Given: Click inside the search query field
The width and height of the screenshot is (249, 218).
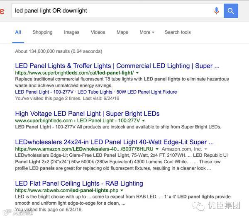Looking at the screenshot, I should 112,11.
